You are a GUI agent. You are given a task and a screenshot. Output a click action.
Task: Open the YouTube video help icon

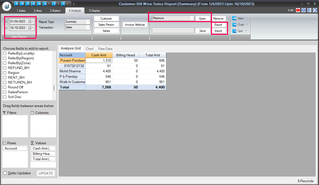(298, 10)
